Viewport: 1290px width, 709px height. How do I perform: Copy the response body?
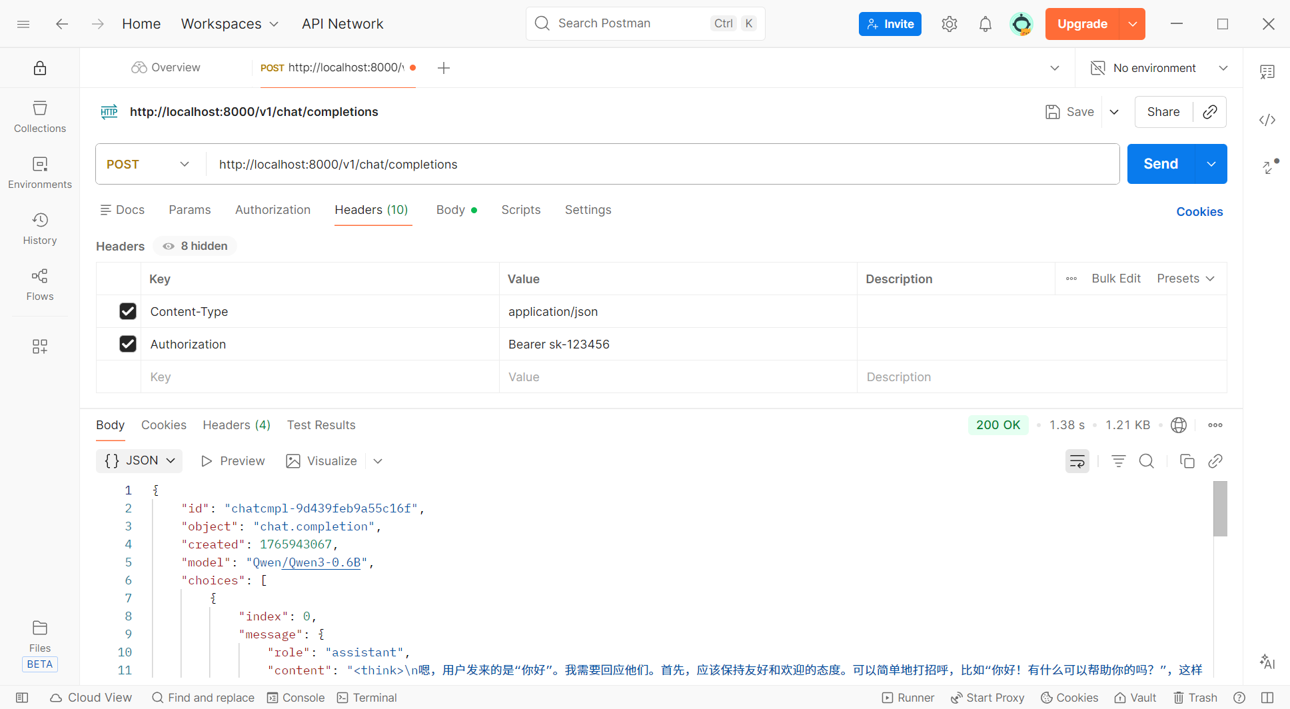(1187, 461)
